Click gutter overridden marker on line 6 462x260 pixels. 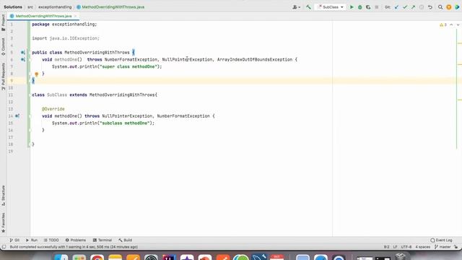click(23, 59)
